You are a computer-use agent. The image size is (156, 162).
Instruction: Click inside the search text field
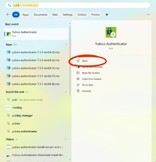[x=78, y=5]
